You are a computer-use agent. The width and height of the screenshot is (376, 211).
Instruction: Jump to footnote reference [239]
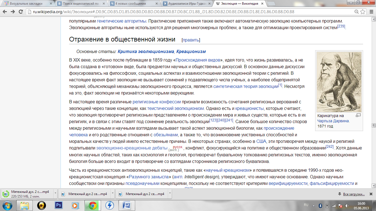(341, 26)
